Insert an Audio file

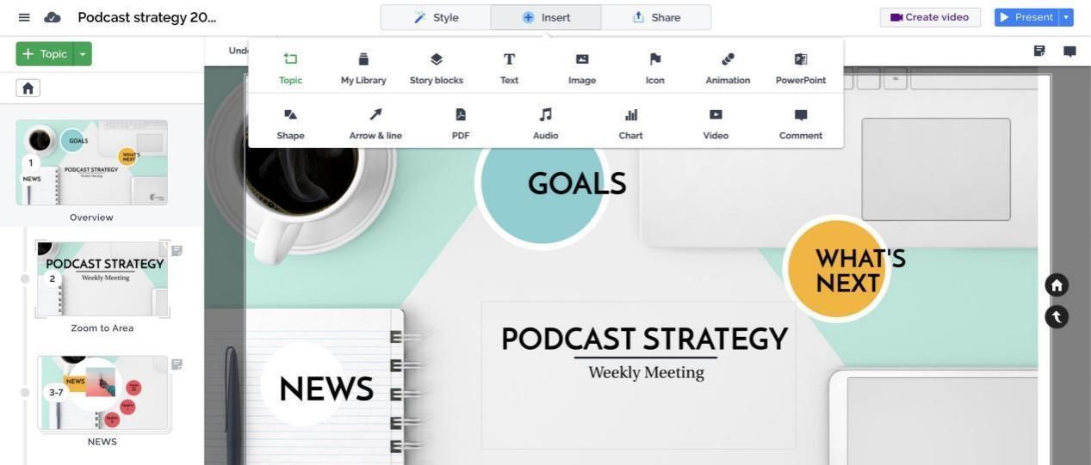point(545,124)
